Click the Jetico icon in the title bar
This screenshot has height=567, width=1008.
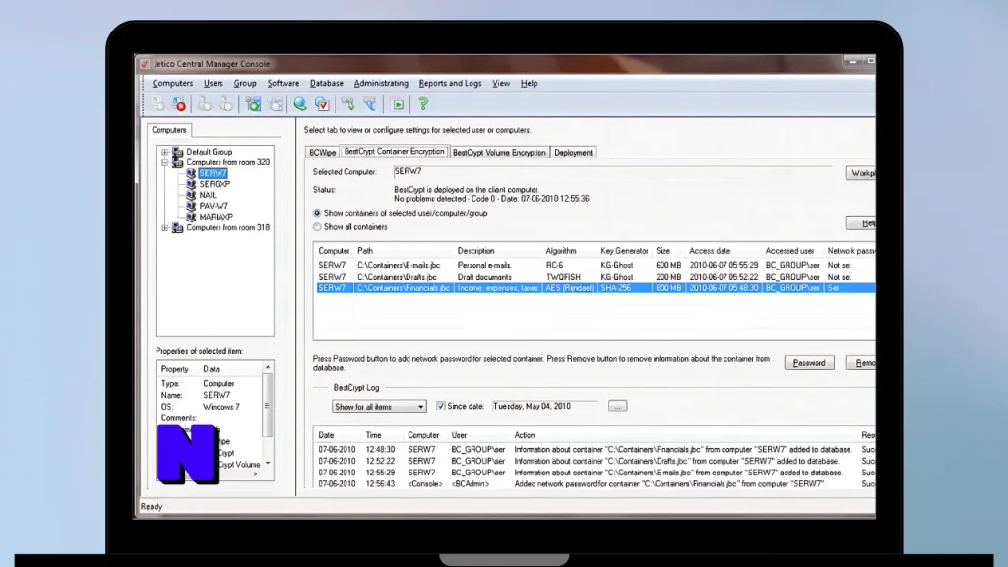tap(146, 64)
